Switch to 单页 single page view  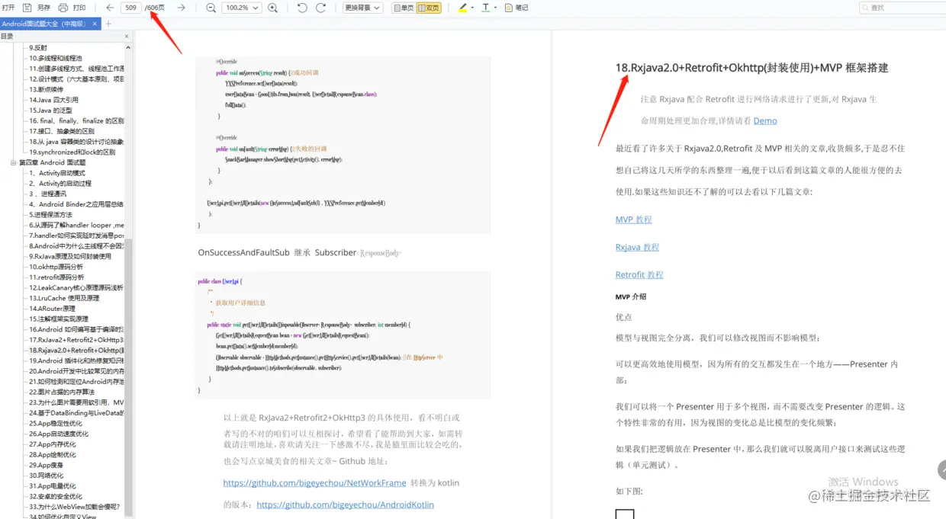click(403, 8)
